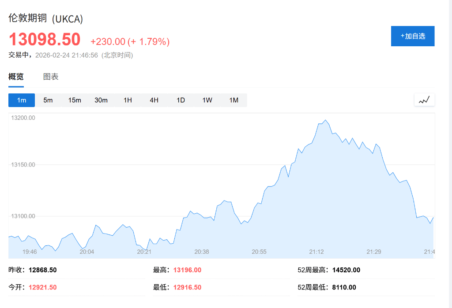Image resolution: width=452 pixels, height=308 pixels.
Task: Click the 13150.00 price axis label
Action: (x=23, y=165)
